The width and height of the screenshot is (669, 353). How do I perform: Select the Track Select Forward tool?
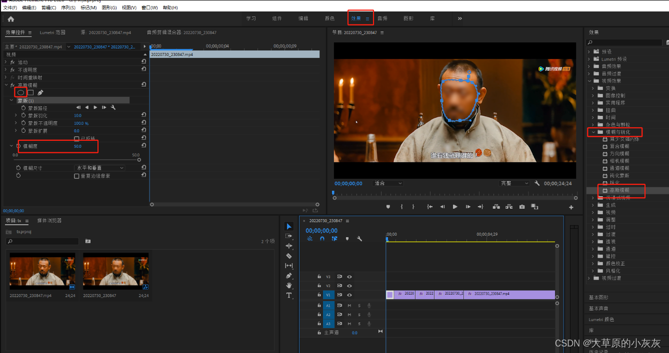pos(289,236)
